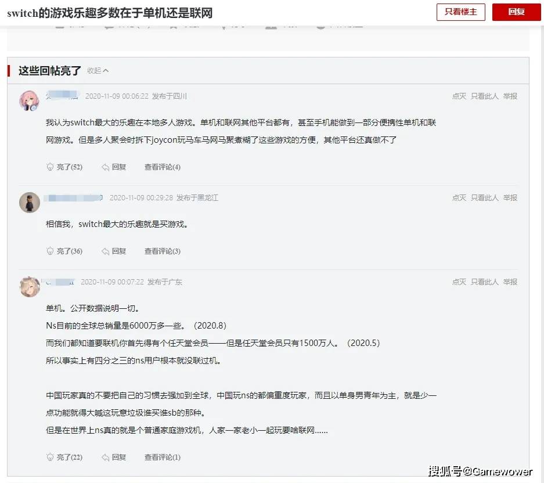Click 点灭 on the 四川 reply
The image size is (544, 483).
(459, 96)
